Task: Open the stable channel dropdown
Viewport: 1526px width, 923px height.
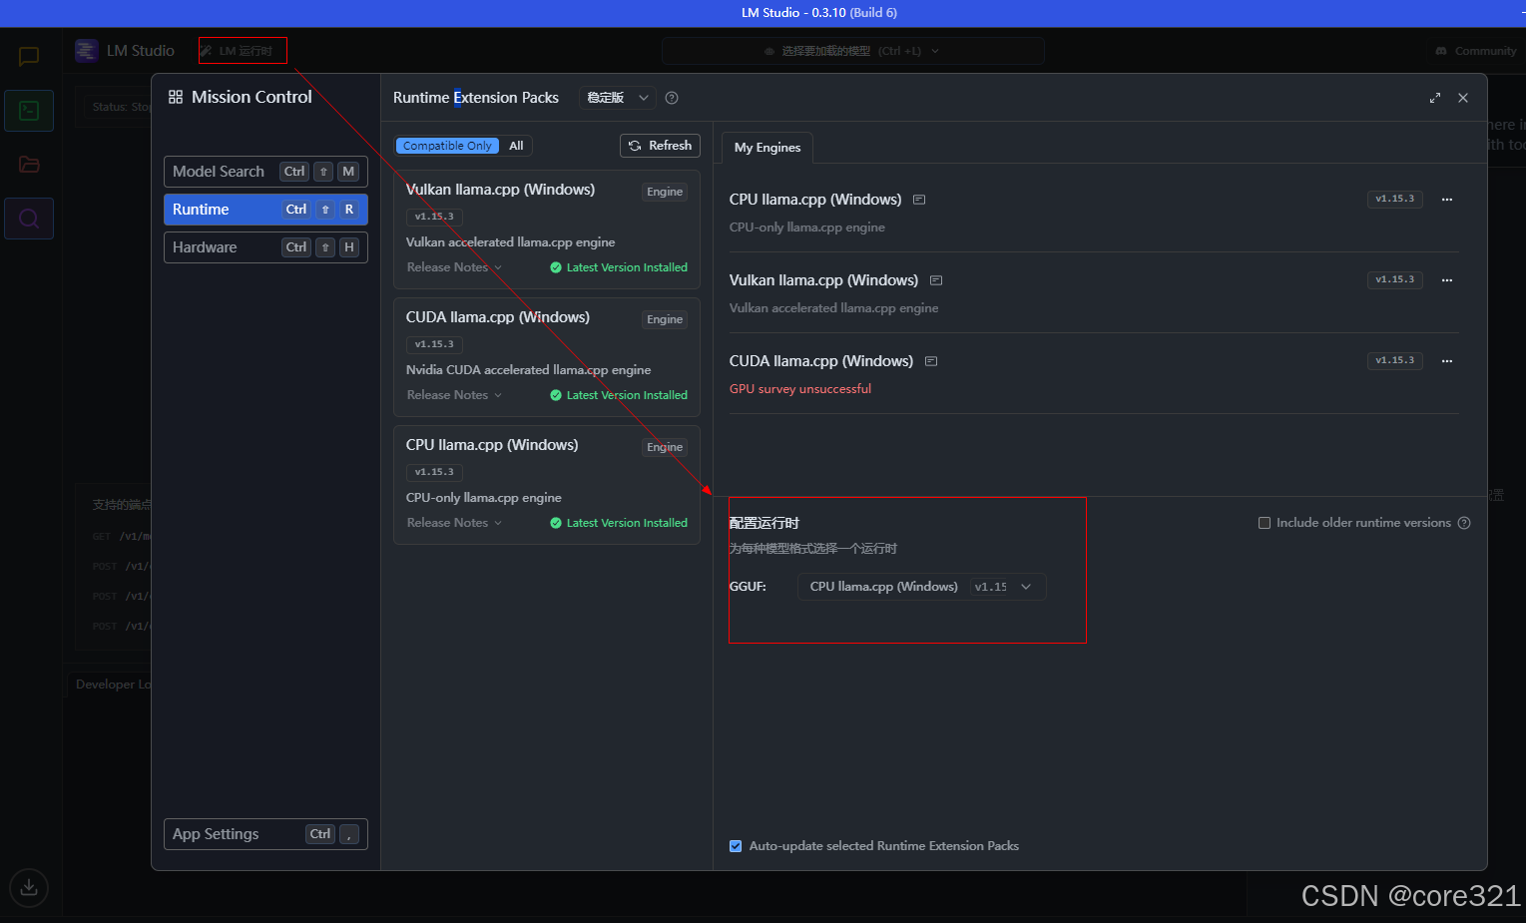Action: pos(618,98)
